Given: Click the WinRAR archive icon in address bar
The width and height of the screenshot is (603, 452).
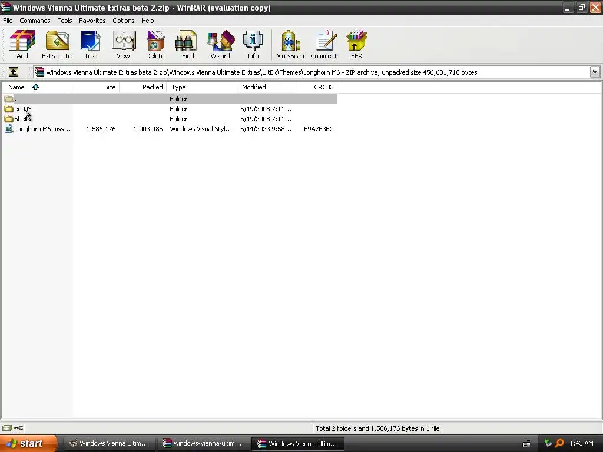Looking at the screenshot, I should [x=39, y=72].
